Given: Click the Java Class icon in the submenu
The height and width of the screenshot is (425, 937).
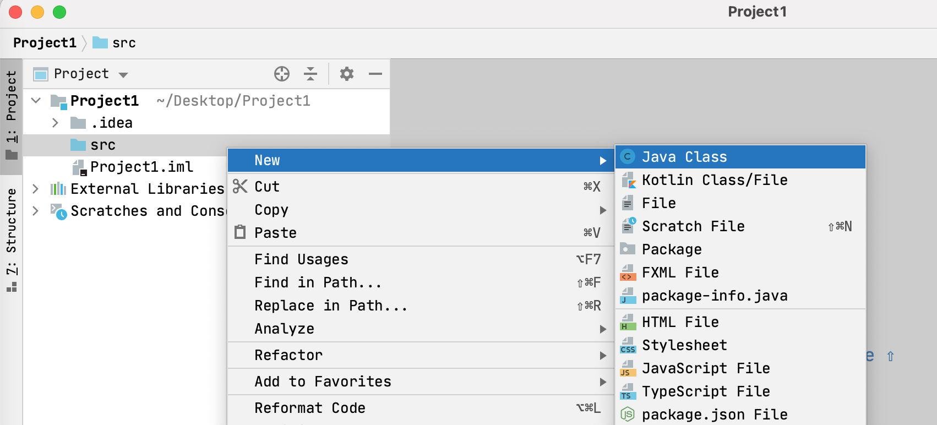Looking at the screenshot, I should tap(628, 157).
